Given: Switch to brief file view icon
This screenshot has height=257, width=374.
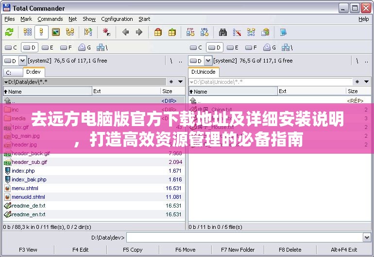Looking at the screenshot, I should pyautogui.click(x=28, y=32).
